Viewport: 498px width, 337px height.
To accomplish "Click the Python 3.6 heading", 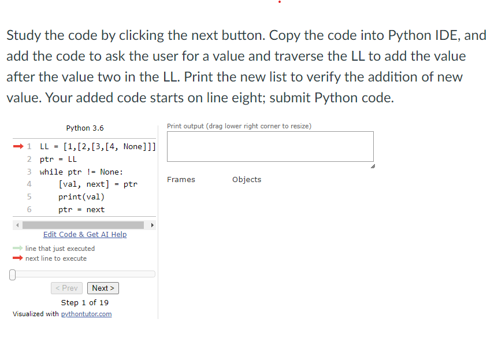I will click(85, 128).
